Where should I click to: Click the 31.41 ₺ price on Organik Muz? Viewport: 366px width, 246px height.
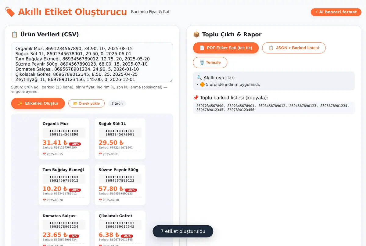(x=55, y=143)
